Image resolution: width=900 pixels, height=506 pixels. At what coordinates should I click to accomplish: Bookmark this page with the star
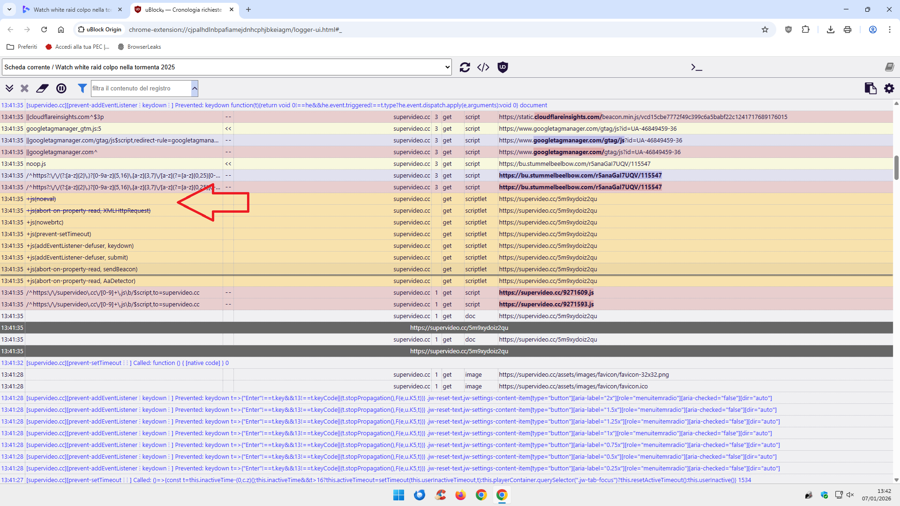pyautogui.click(x=765, y=30)
